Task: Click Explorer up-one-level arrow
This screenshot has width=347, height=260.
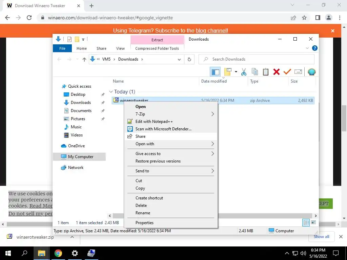Action: coord(84,59)
